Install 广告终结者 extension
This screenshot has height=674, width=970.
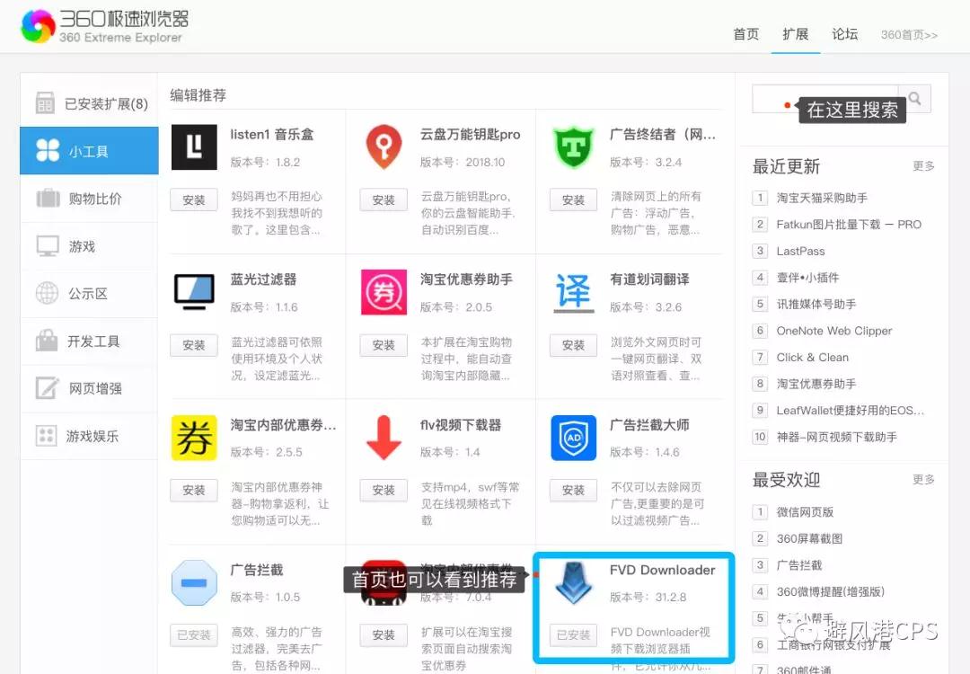click(573, 200)
